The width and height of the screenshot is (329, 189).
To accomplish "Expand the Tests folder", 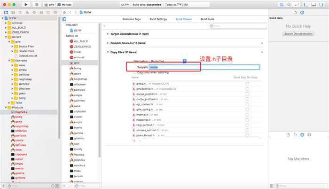I will click(9, 102).
